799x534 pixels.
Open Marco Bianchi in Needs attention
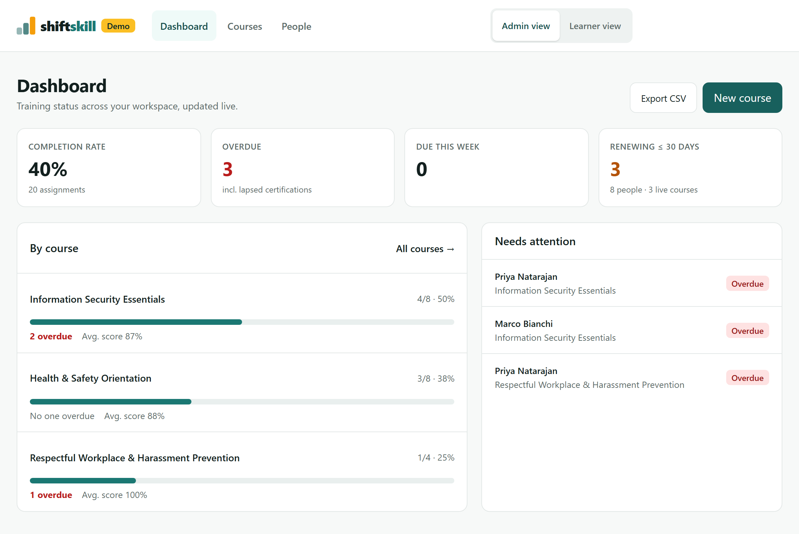click(x=632, y=330)
